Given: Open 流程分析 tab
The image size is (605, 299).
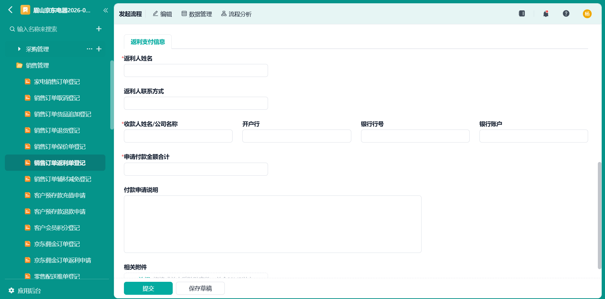Looking at the screenshot, I should point(236,14).
